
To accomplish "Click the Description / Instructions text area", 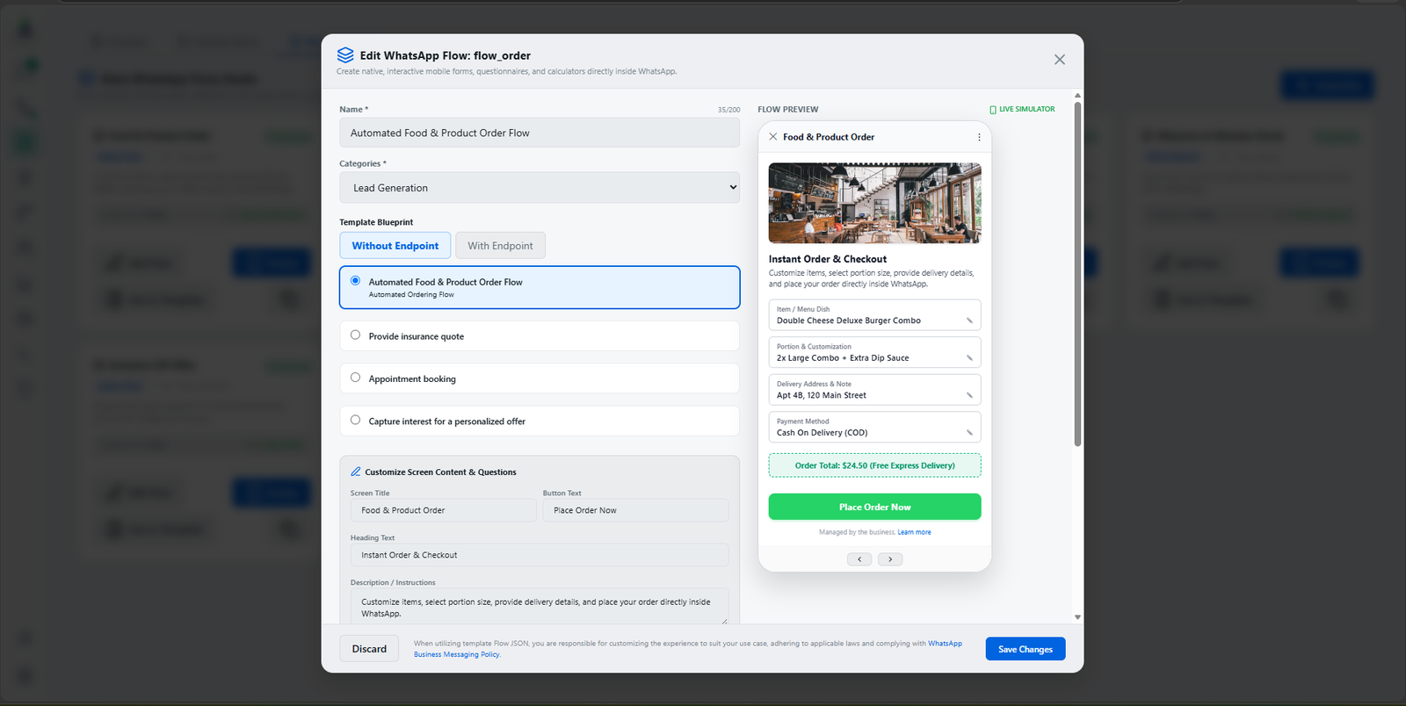I will pyautogui.click(x=540, y=607).
